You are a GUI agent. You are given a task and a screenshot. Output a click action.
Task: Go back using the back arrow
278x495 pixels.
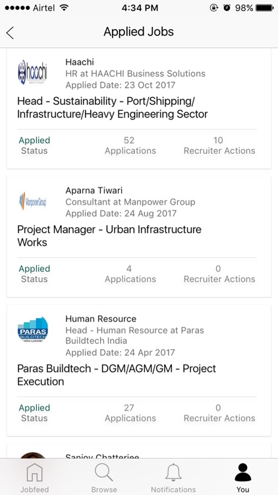coord(10,33)
